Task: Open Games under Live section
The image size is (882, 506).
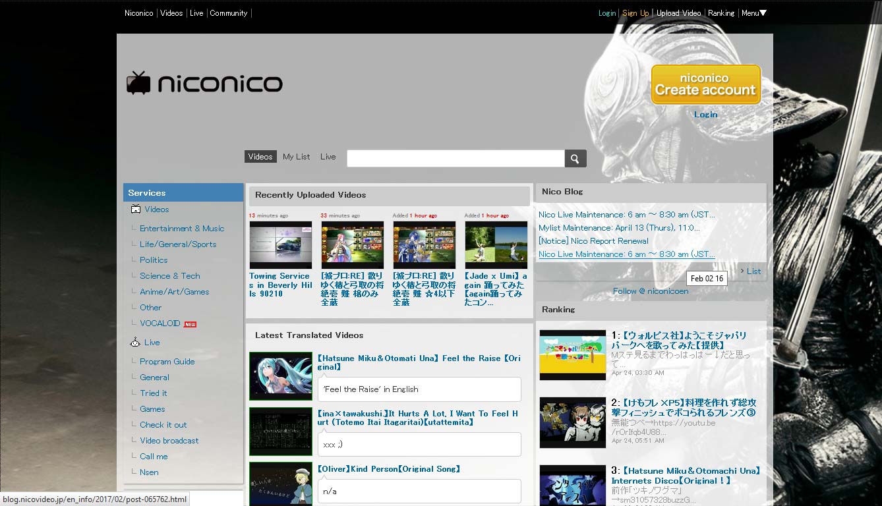Action: point(152,409)
